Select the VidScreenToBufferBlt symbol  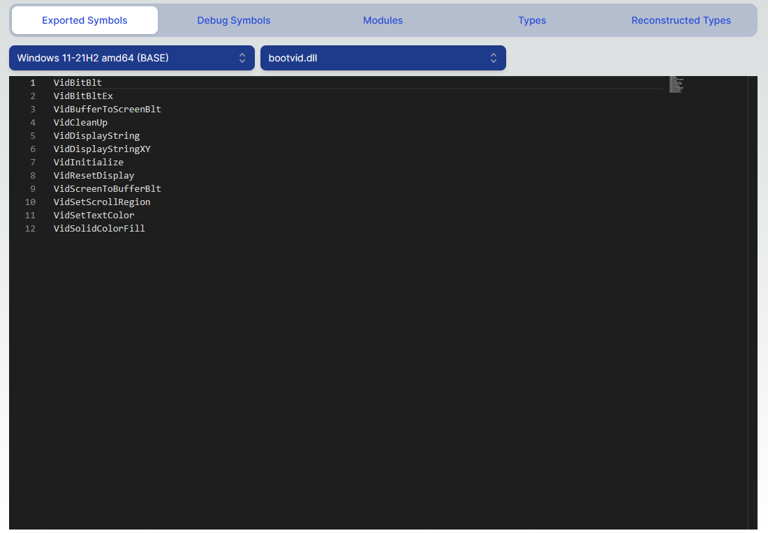[107, 188]
